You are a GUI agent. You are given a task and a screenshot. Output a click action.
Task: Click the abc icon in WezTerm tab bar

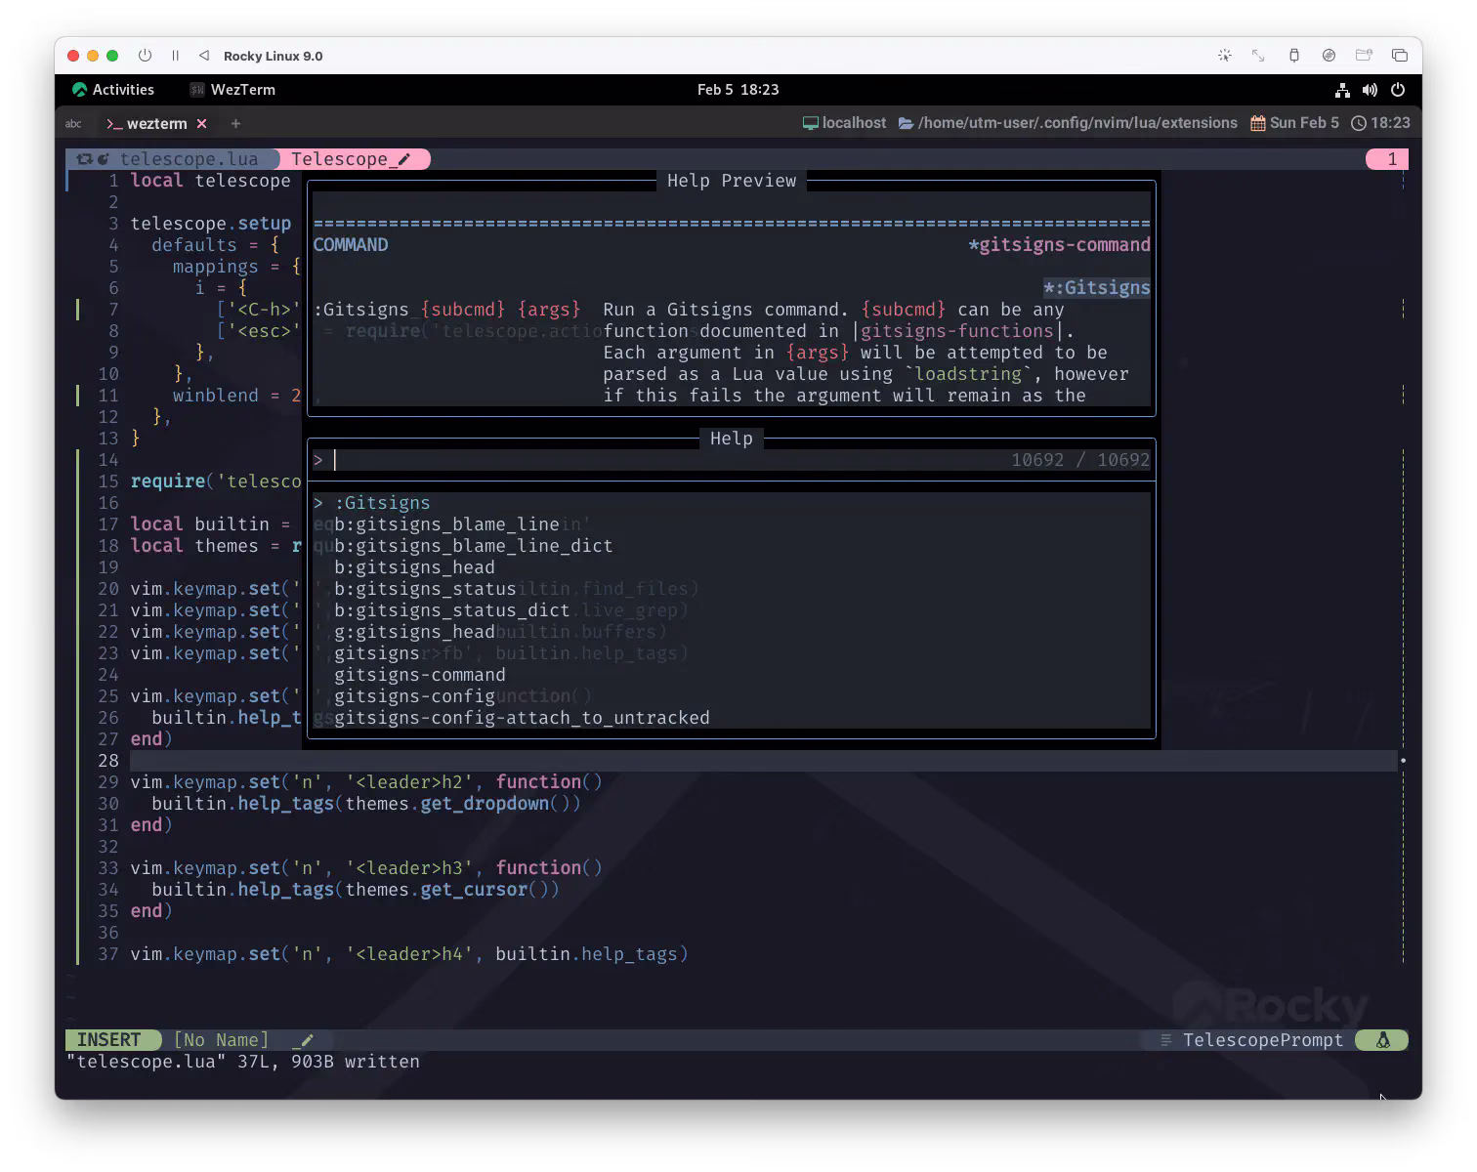[73, 124]
